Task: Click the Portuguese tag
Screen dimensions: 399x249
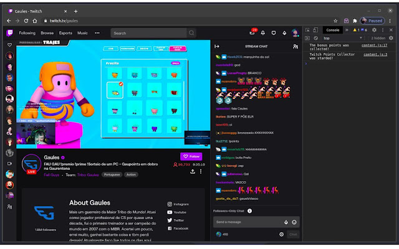Action: tap(112, 174)
